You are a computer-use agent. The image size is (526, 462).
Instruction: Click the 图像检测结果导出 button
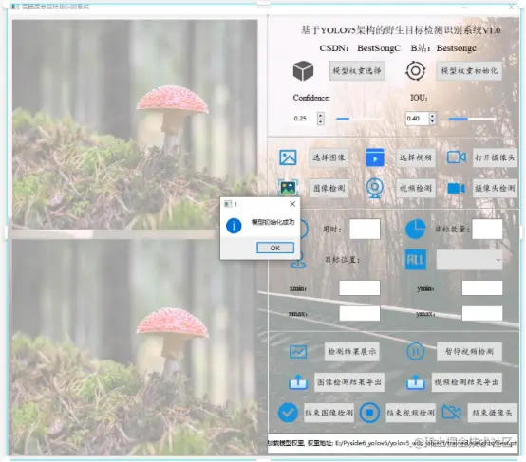pos(349,382)
